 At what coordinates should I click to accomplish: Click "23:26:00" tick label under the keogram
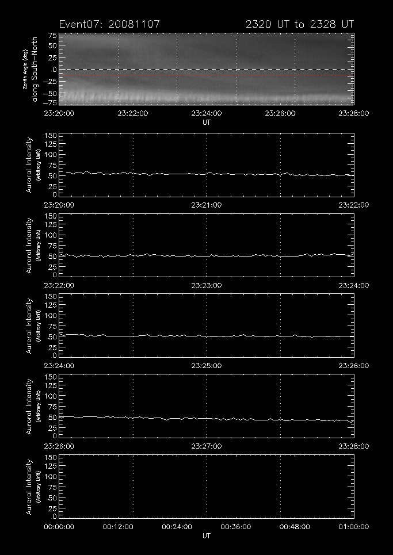click(x=280, y=113)
